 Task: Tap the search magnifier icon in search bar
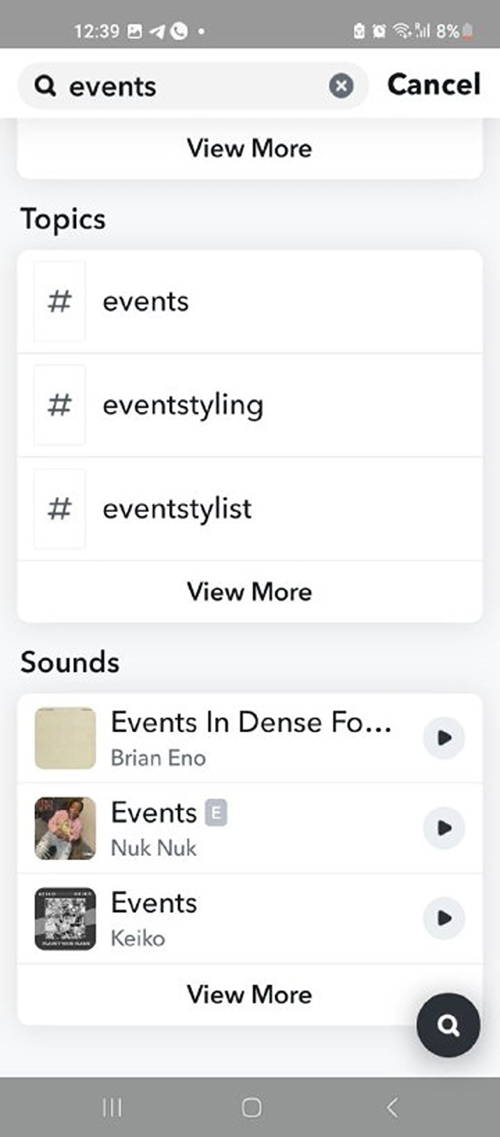[x=45, y=86]
